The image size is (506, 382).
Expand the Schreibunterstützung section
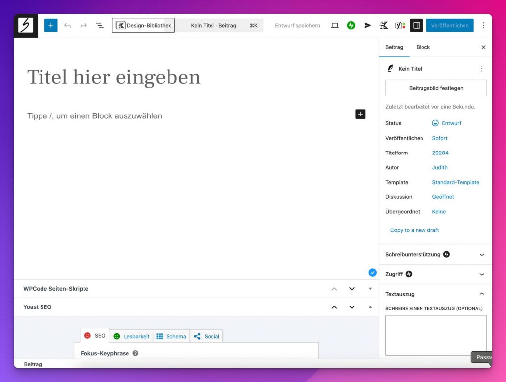click(x=482, y=255)
